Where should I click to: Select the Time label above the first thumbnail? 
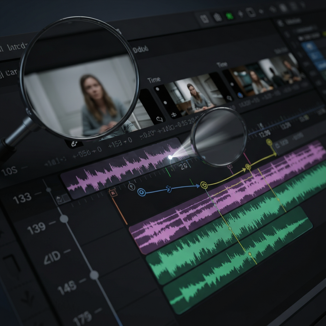[154, 80]
